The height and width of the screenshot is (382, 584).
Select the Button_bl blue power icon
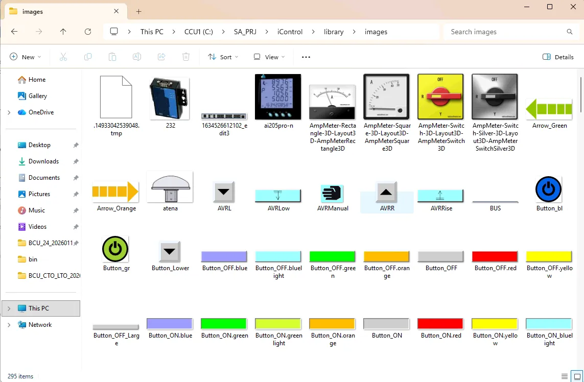pyautogui.click(x=549, y=194)
